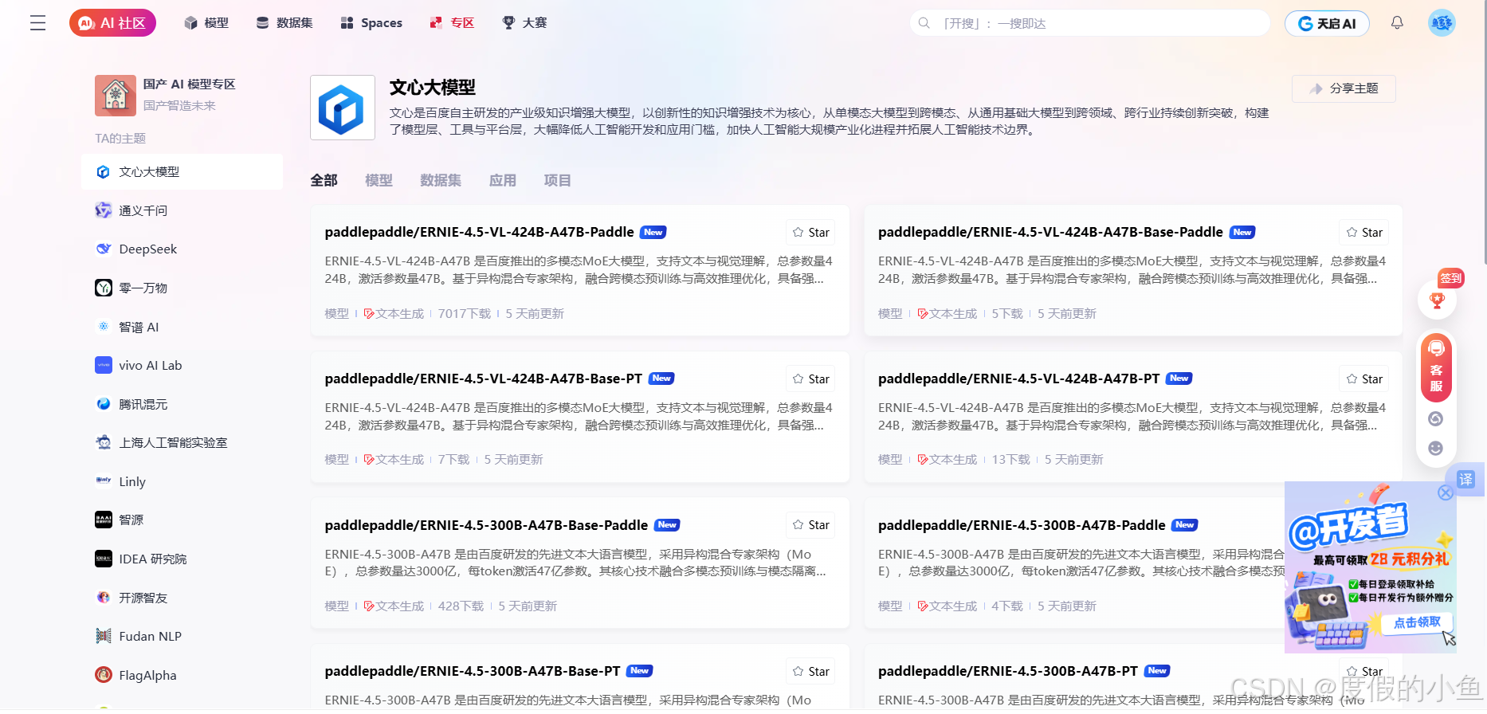This screenshot has height=714, width=1487.
Task: Open ERNIE-4.5-VL-424B-A47B-Base-PT model link
Action: [483, 379]
